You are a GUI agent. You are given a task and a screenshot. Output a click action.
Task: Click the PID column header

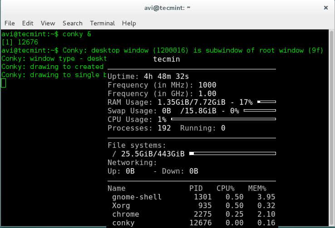pyautogui.click(x=196, y=188)
